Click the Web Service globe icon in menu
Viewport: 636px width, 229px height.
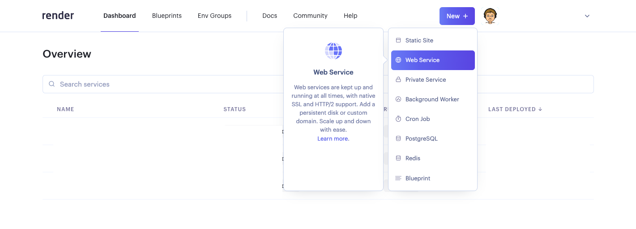(x=398, y=60)
